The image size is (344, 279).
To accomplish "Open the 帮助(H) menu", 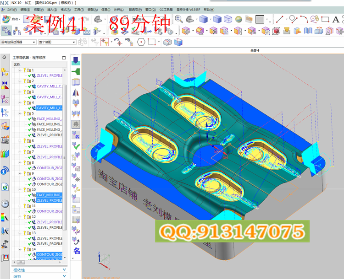I will [x=209, y=10].
